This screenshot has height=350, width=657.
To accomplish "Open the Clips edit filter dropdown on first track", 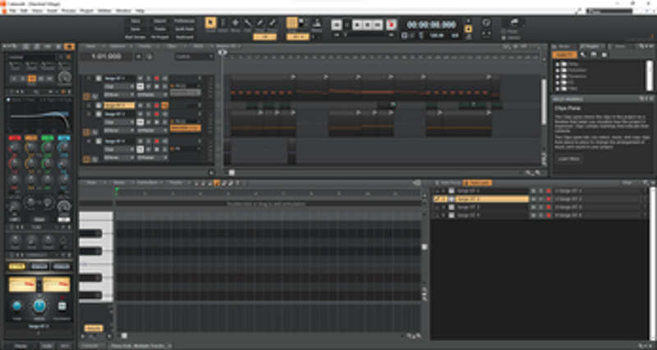I will pos(119,87).
